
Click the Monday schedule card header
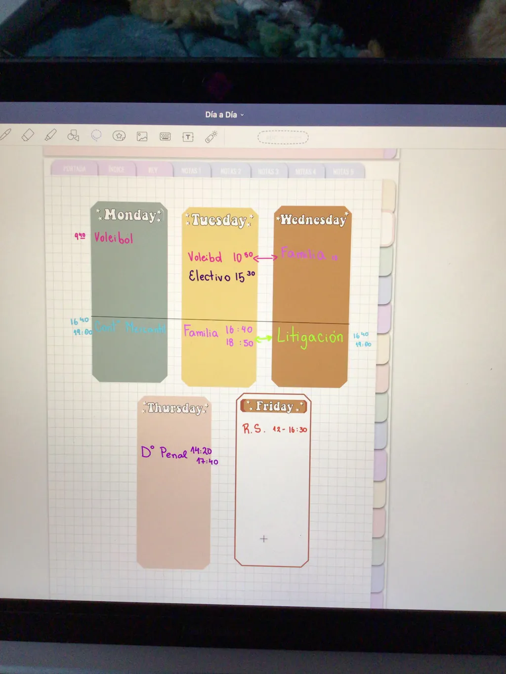pos(129,215)
